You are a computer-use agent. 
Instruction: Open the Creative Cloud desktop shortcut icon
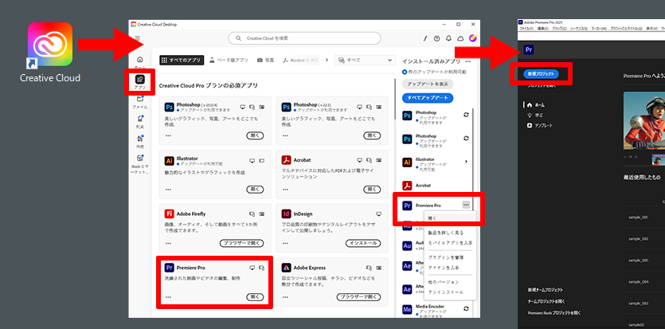(x=50, y=45)
